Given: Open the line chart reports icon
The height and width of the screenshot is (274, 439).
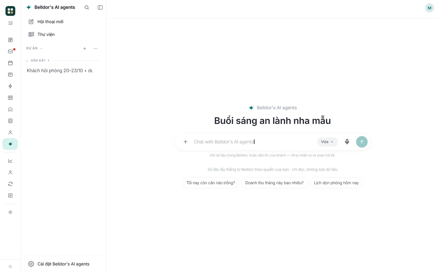Looking at the screenshot, I should (x=10, y=161).
